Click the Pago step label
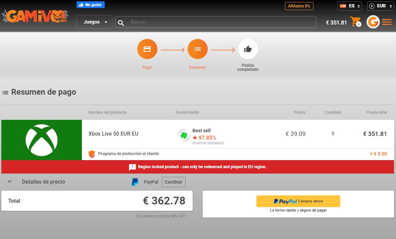The width and height of the screenshot is (396, 239). 147,67
